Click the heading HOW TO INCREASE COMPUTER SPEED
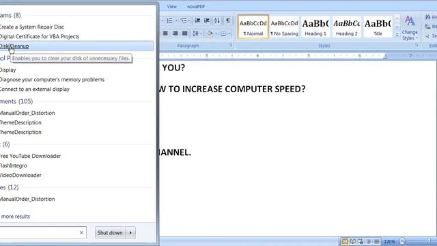This screenshot has width=437, height=246. tap(232, 89)
